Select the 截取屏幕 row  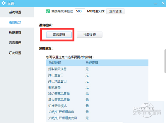pyautogui.click(x=97, y=87)
